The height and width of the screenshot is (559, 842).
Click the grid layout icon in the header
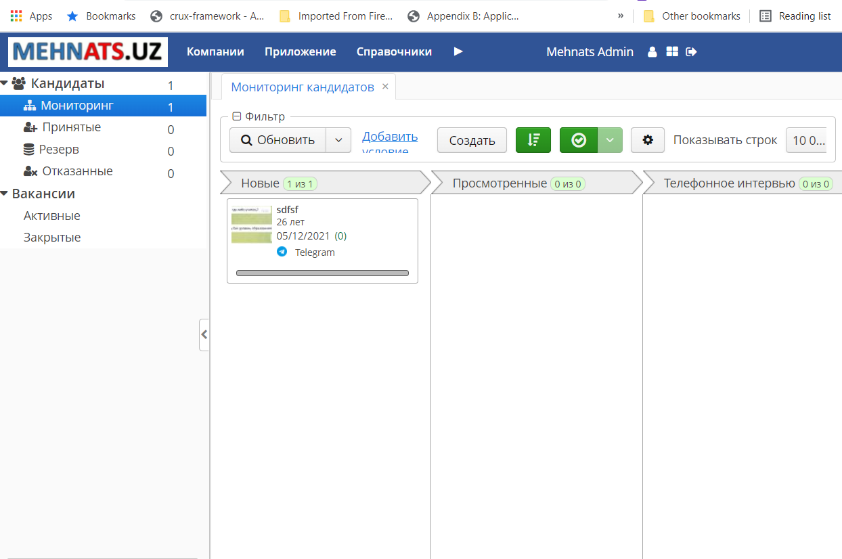(x=672, y=51)
